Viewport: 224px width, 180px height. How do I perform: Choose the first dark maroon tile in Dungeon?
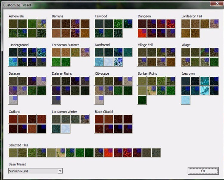(x=142, y=24)
